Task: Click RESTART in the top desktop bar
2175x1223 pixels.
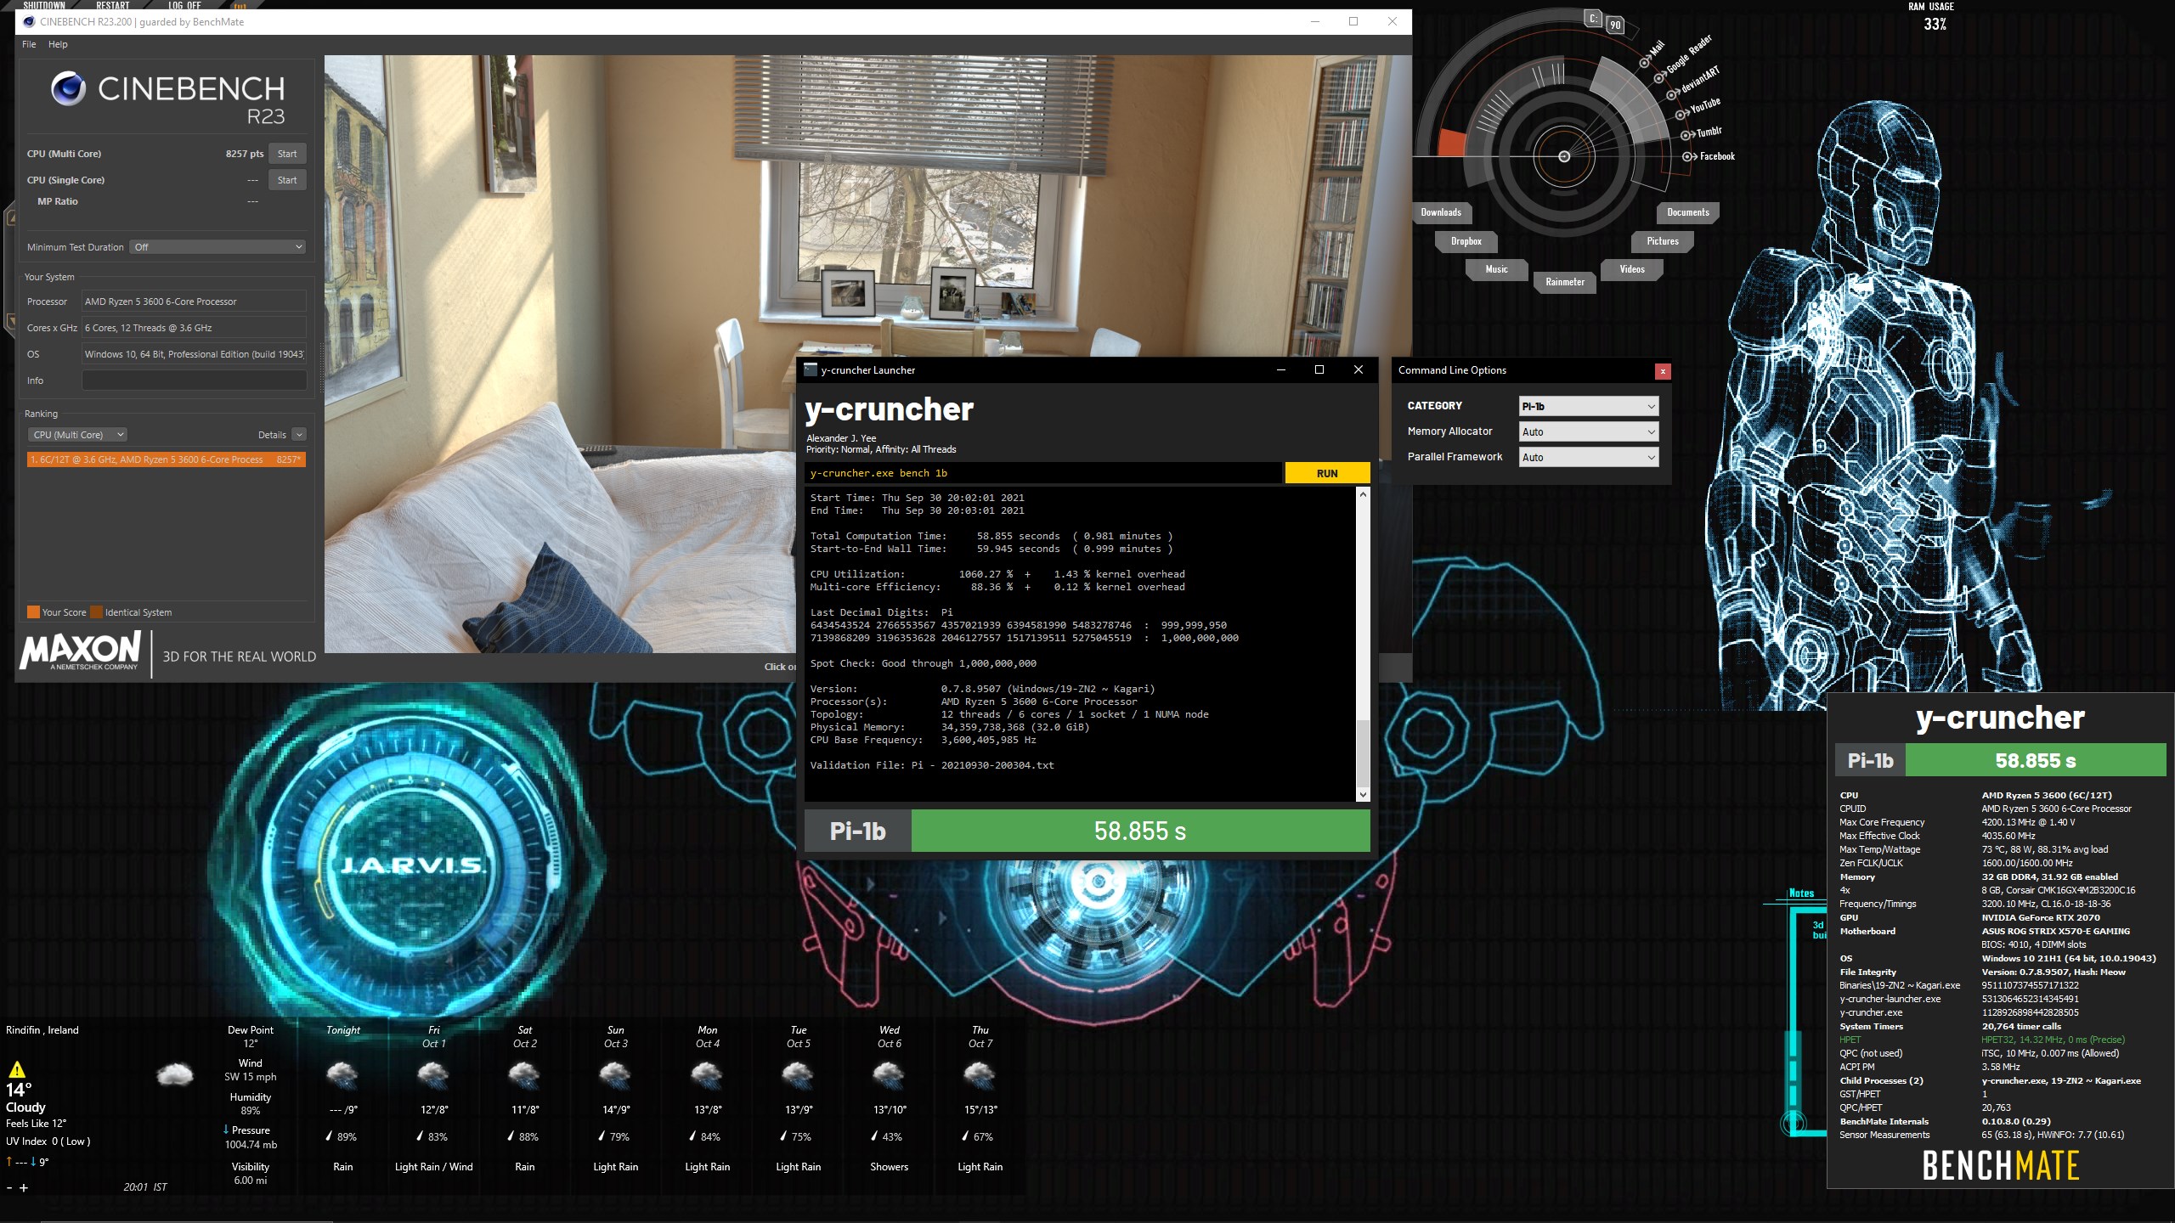Action: tap(112, 5)
